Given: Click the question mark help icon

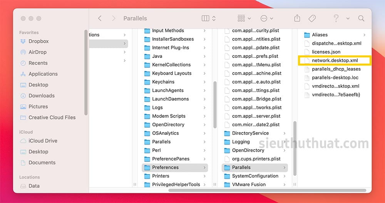Looking at the screenshot, I should [x=336, y=18].
